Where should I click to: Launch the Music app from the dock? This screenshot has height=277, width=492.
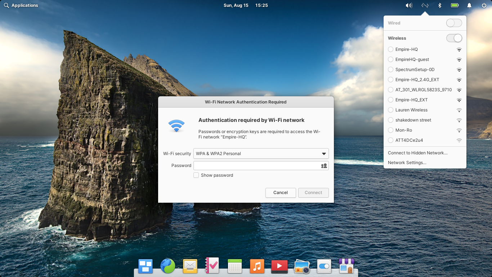tap(257, 266)
